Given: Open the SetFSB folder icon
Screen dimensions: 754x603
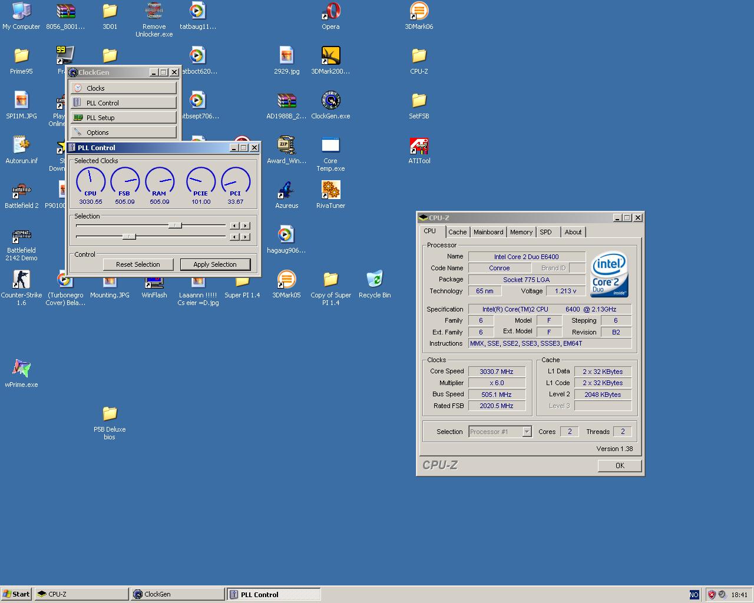Looking at the screenshot, I should pyautogui.click(x=419, y=105).
